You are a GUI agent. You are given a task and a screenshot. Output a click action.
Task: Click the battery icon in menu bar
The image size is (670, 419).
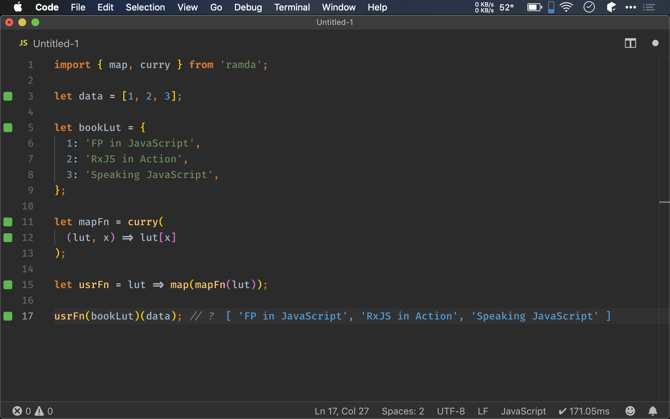tap(535, 7)
